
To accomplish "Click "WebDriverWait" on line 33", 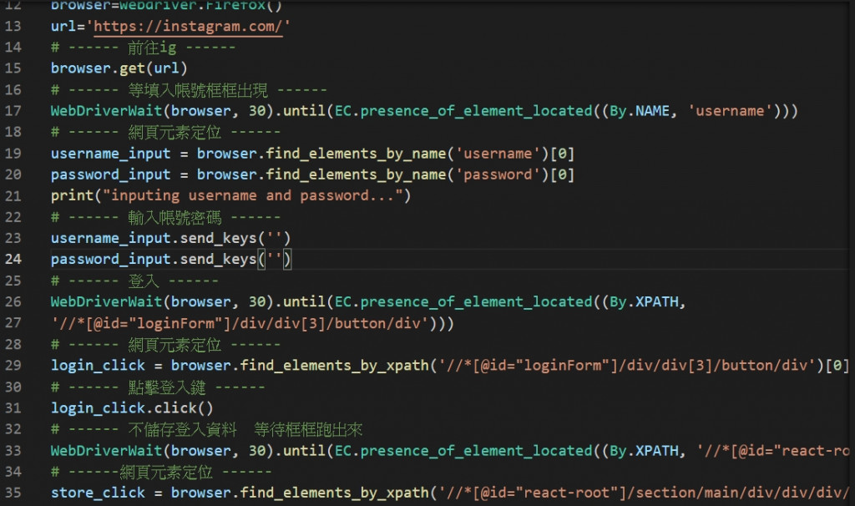I will tap(106, 451).
